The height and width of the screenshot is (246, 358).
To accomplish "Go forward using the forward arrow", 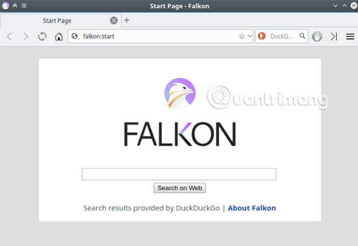I will coord(26,36).
